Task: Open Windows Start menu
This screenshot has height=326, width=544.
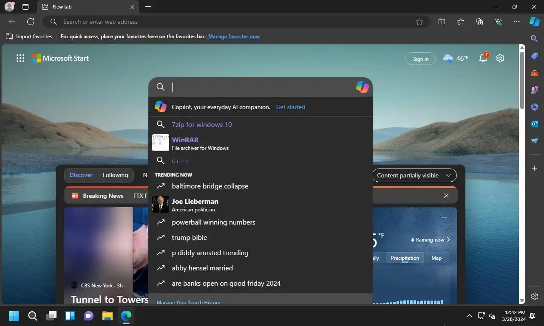Action: tap(14, 316)
